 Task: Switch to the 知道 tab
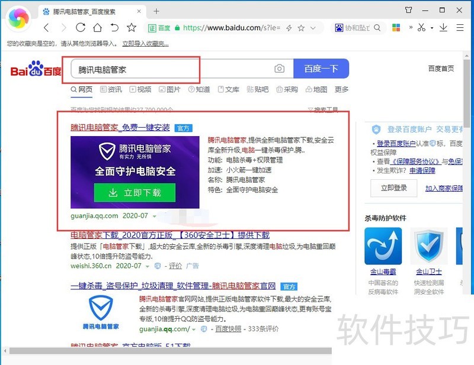pyautogui.click(x=199, y=89)
